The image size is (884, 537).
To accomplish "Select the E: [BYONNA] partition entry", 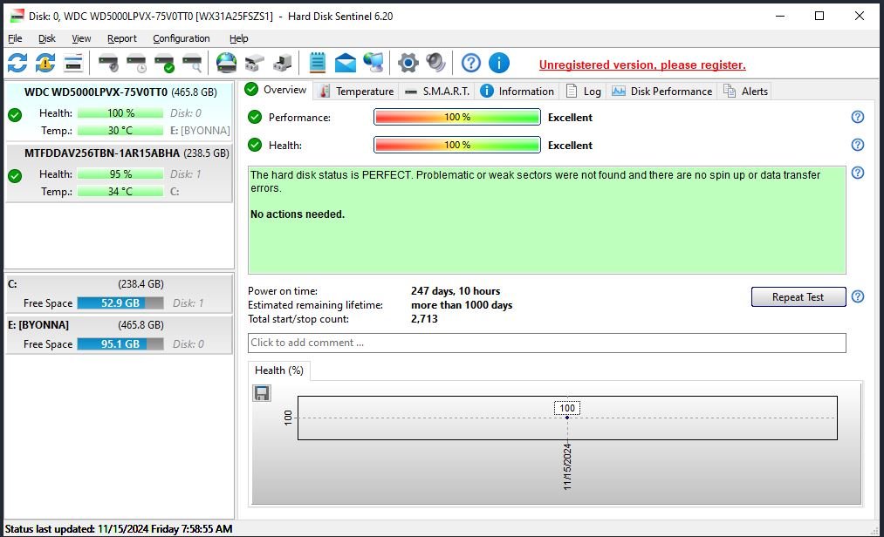I will pos(119,334).
